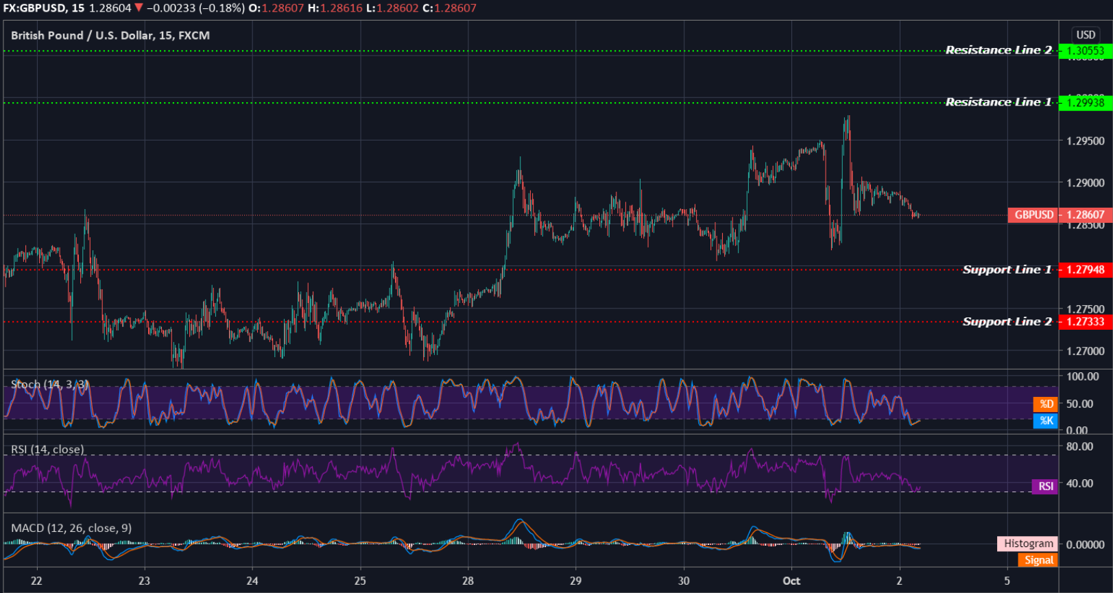Click the %D stochastic label
Viewport: 1113px width, 593px height.
tap(1046, 404)
